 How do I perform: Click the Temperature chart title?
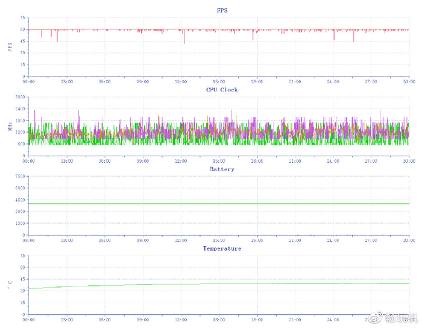[222, 248]
